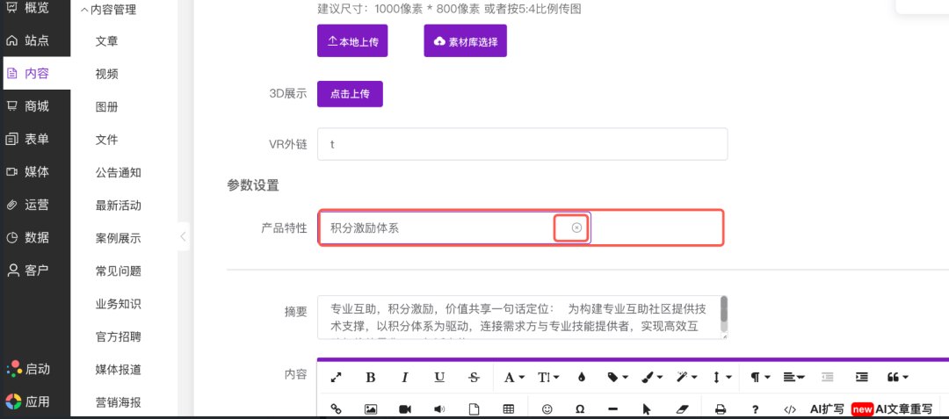Open the quote dropdown
949x419 pixels.
[897, 378]
